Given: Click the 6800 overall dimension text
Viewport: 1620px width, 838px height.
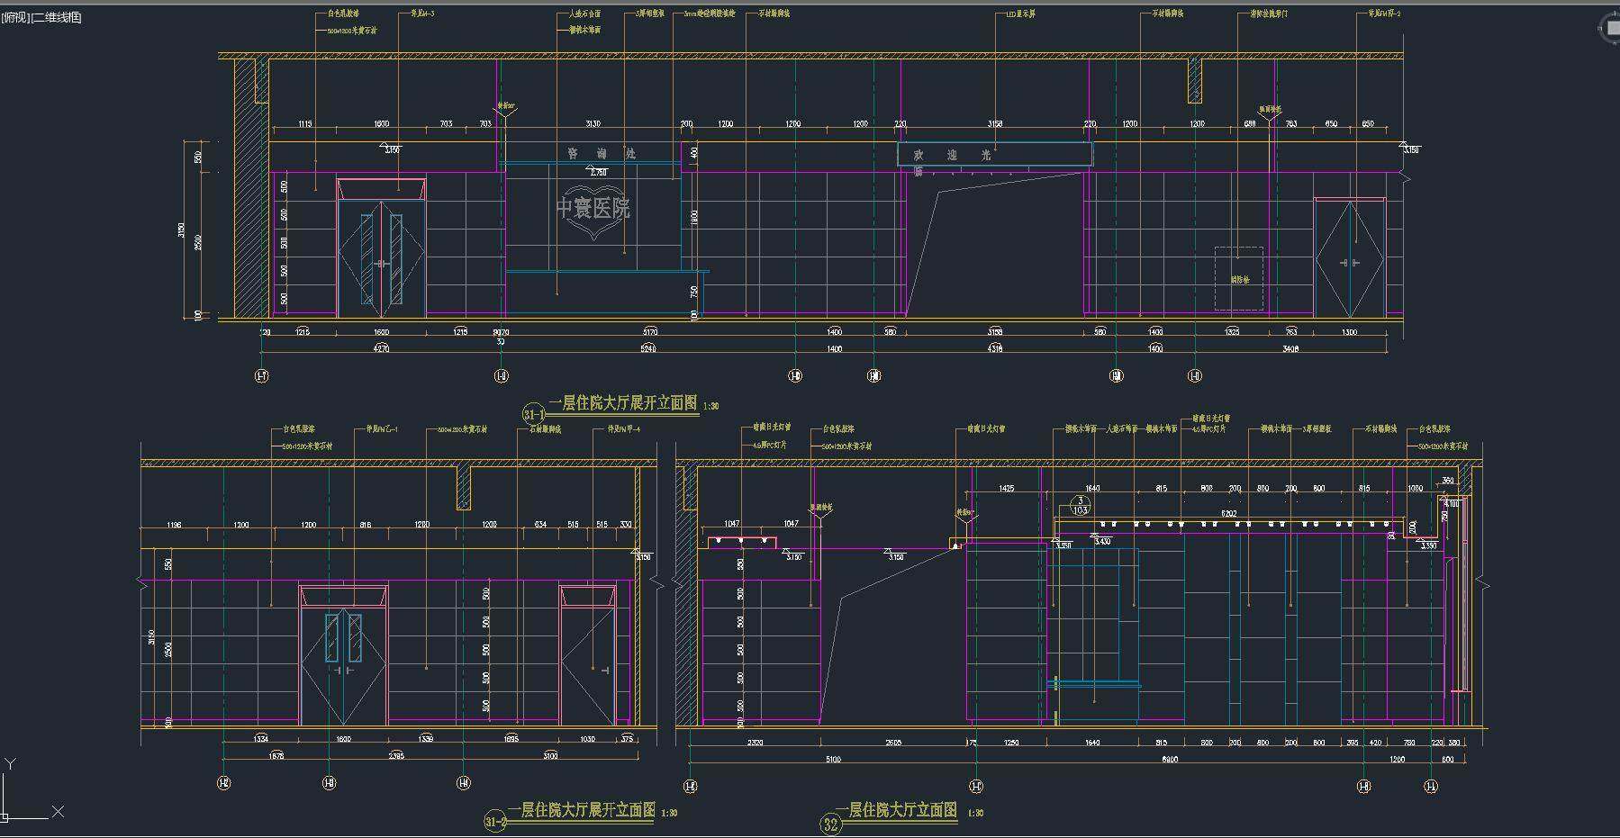Looking at the screenshot, I should [1169, 760].
